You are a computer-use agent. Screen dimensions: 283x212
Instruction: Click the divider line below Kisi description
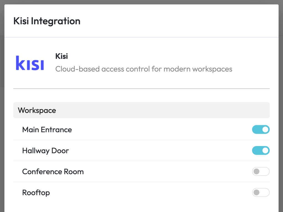point(141,89)
